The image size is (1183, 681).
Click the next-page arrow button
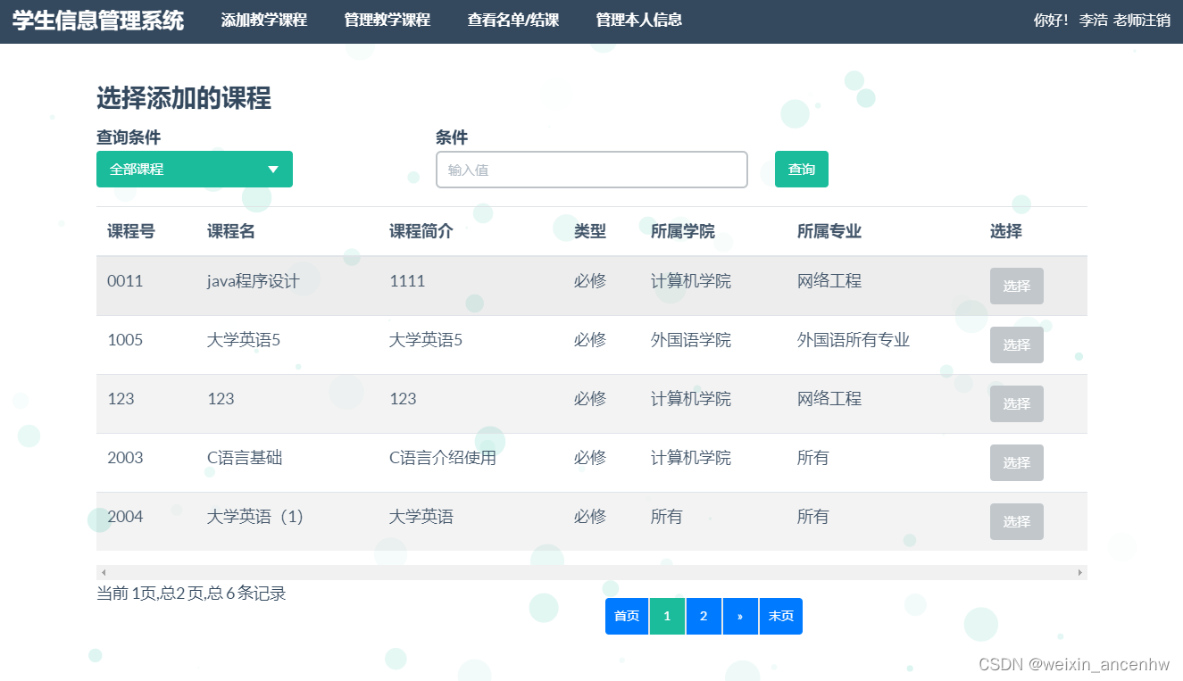740,616
